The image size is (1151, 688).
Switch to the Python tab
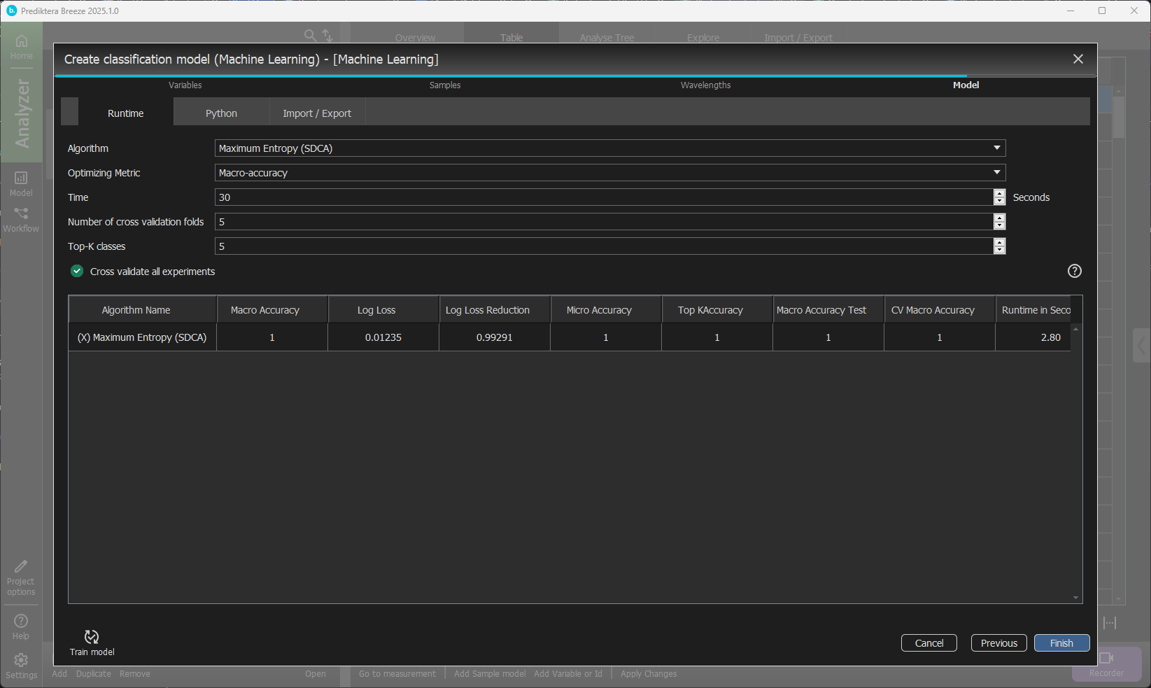(221, 113)
